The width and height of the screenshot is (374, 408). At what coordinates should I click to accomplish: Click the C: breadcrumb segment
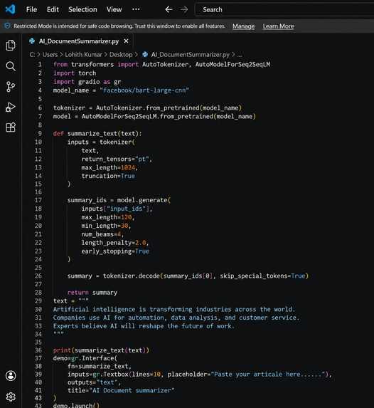pyautogui.click(x=32, y=55)
